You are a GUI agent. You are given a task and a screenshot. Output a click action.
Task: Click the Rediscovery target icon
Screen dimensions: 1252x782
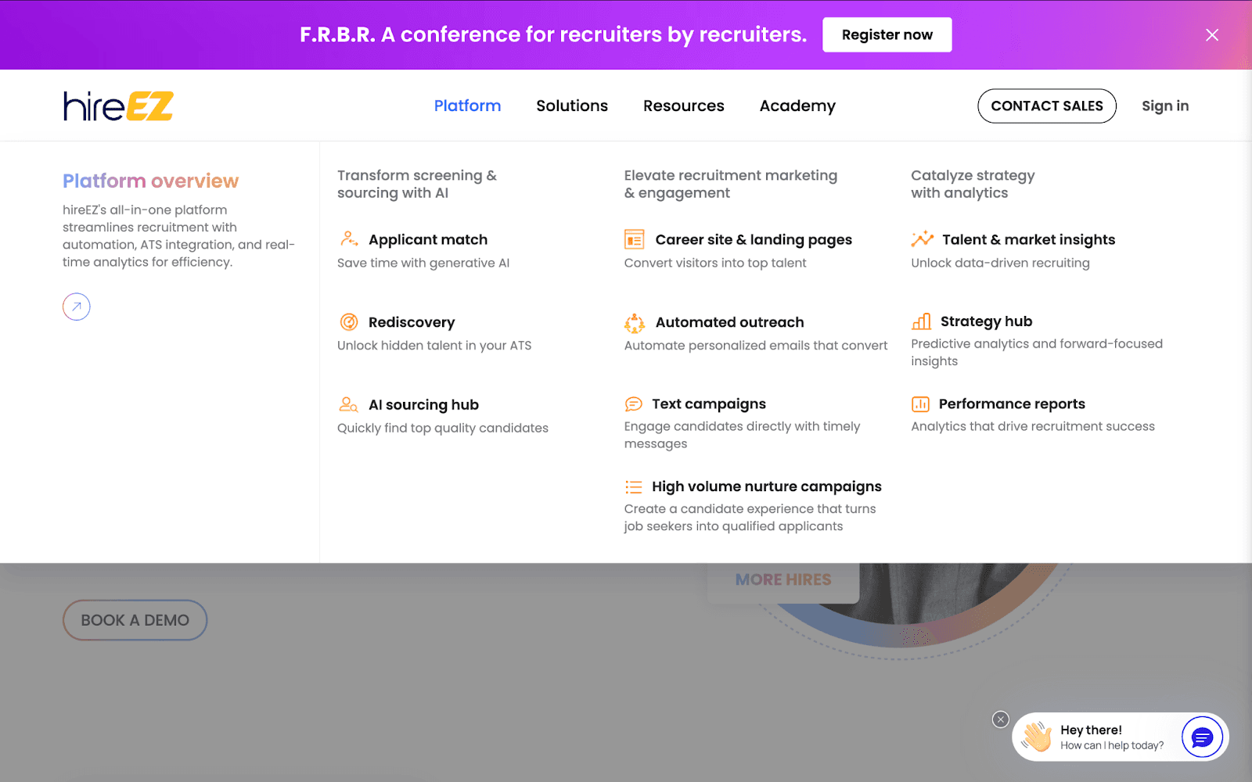[349, 321]
